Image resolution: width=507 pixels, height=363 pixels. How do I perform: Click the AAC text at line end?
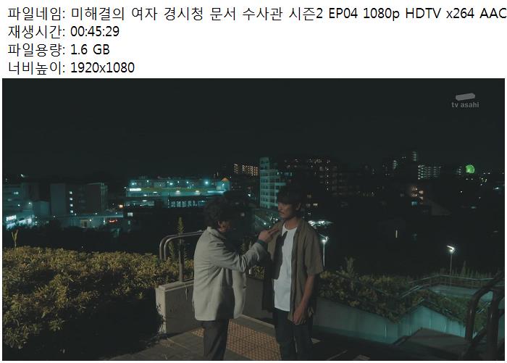click(x=493, y=14)
